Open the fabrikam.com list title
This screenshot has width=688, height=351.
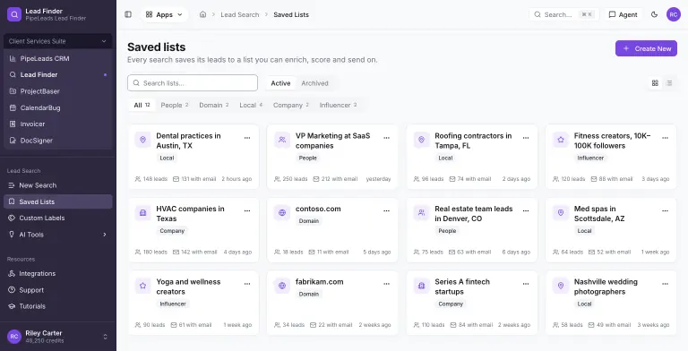pyautogui.click(x=320, y=282)
